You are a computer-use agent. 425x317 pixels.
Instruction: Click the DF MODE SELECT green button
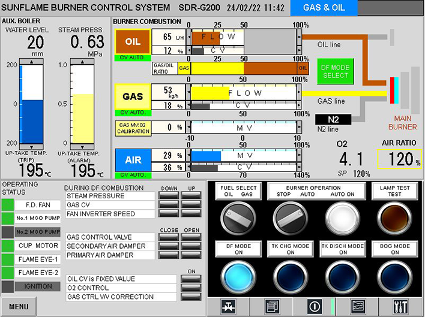(x=335, y=72)
